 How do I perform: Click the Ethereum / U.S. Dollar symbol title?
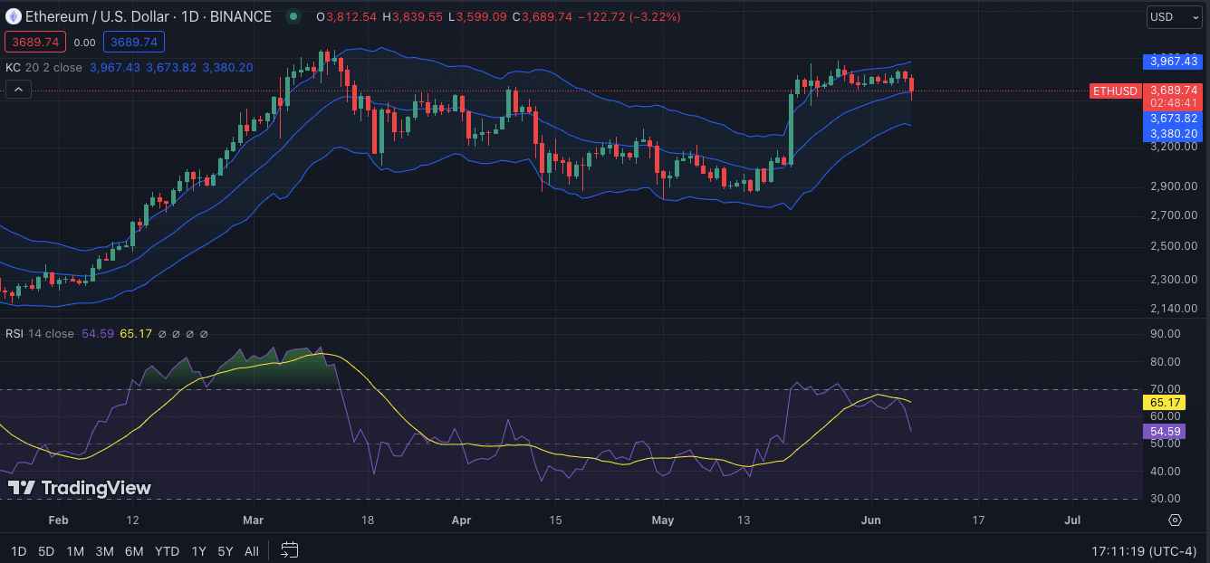pos(101,16)
